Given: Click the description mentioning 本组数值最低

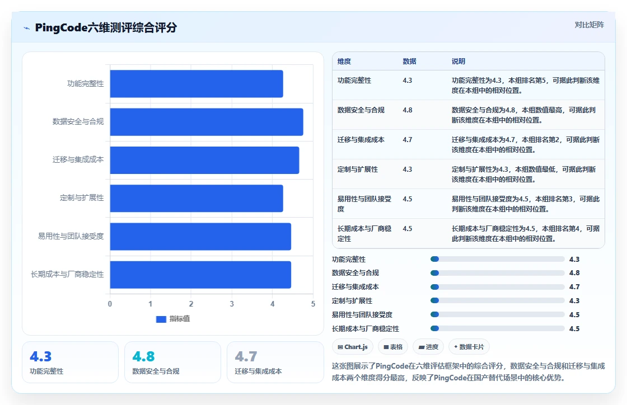Looking at the screenshot, I should (x=523, y=175).
